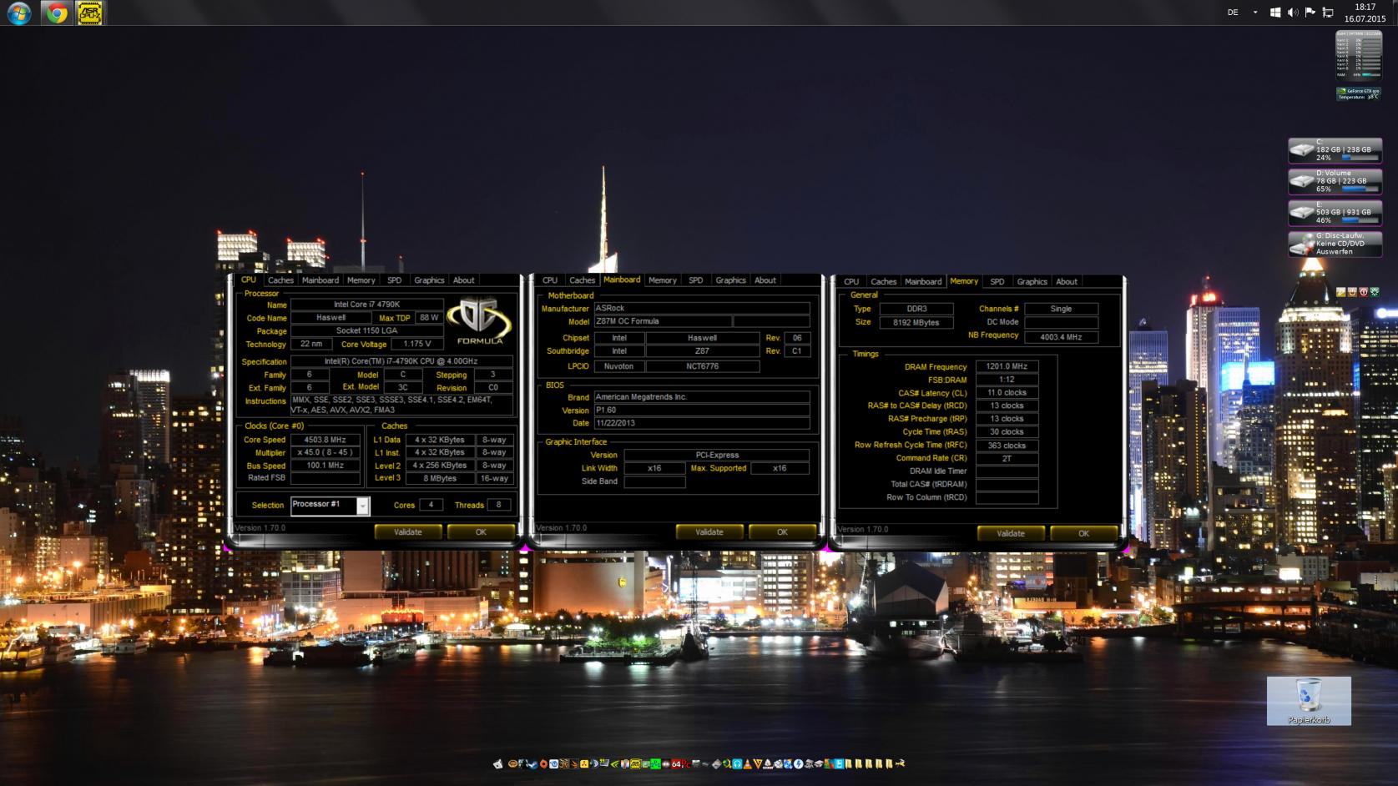
Task: Click OK in the Memory window
Action: coord(1083,533)
